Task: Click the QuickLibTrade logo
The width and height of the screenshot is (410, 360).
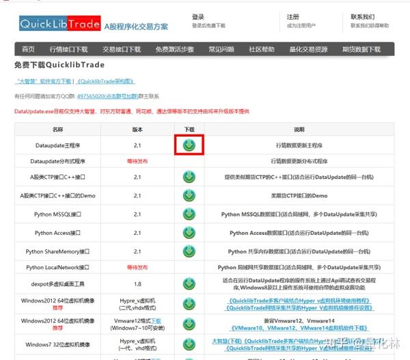Action: pyautogui.click(x=60, y=23)
